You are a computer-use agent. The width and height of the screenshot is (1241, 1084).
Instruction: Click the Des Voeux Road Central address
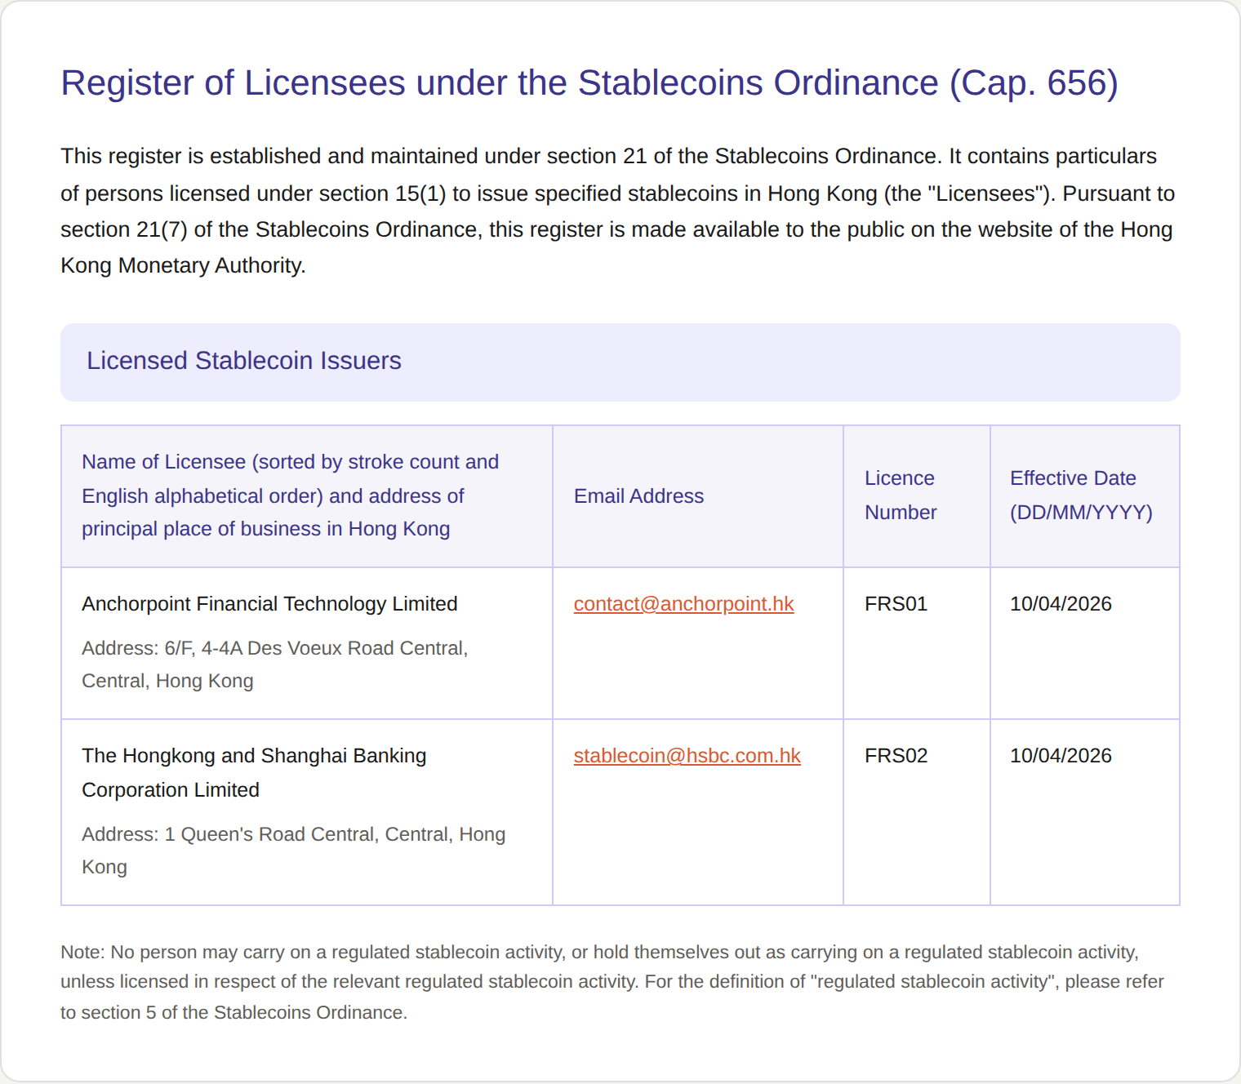click(x=275, y=664)
